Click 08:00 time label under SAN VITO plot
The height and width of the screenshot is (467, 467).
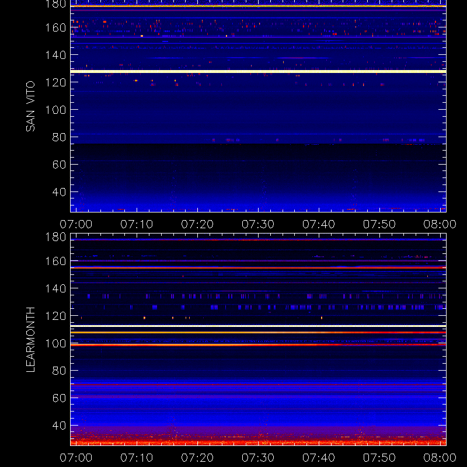click(440, 224)
